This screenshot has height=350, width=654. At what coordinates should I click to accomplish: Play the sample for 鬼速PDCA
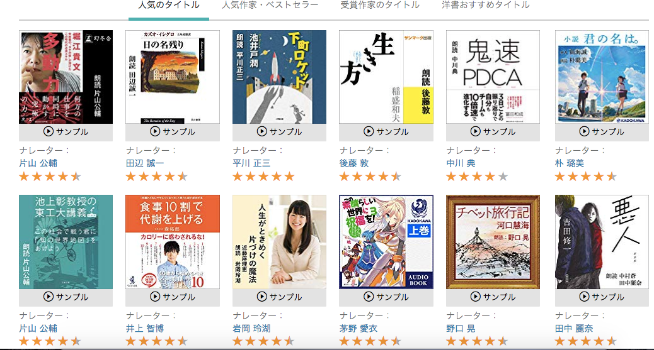493,132
